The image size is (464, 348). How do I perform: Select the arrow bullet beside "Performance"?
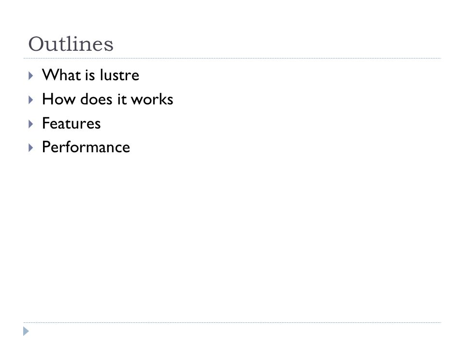(31, 148)
